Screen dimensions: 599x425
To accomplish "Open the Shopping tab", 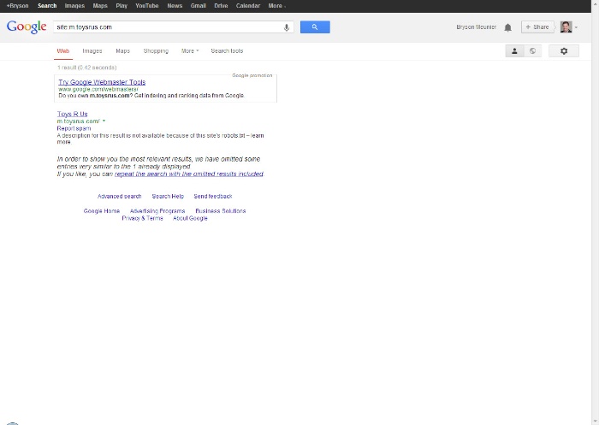I will coord(156,51).
